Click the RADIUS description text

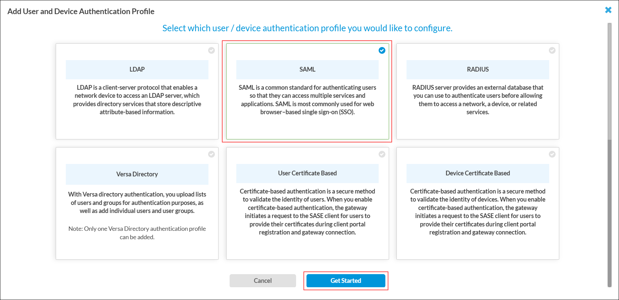478,100
